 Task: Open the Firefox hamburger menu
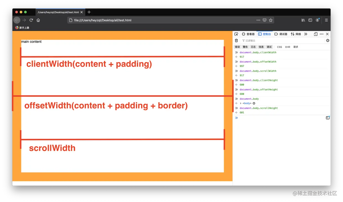point(326,20)
